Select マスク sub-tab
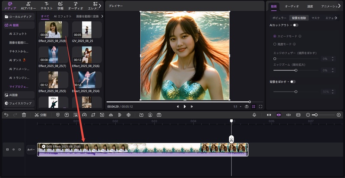The height and width of the screenshot is (178, 345). tap(316, 18)
